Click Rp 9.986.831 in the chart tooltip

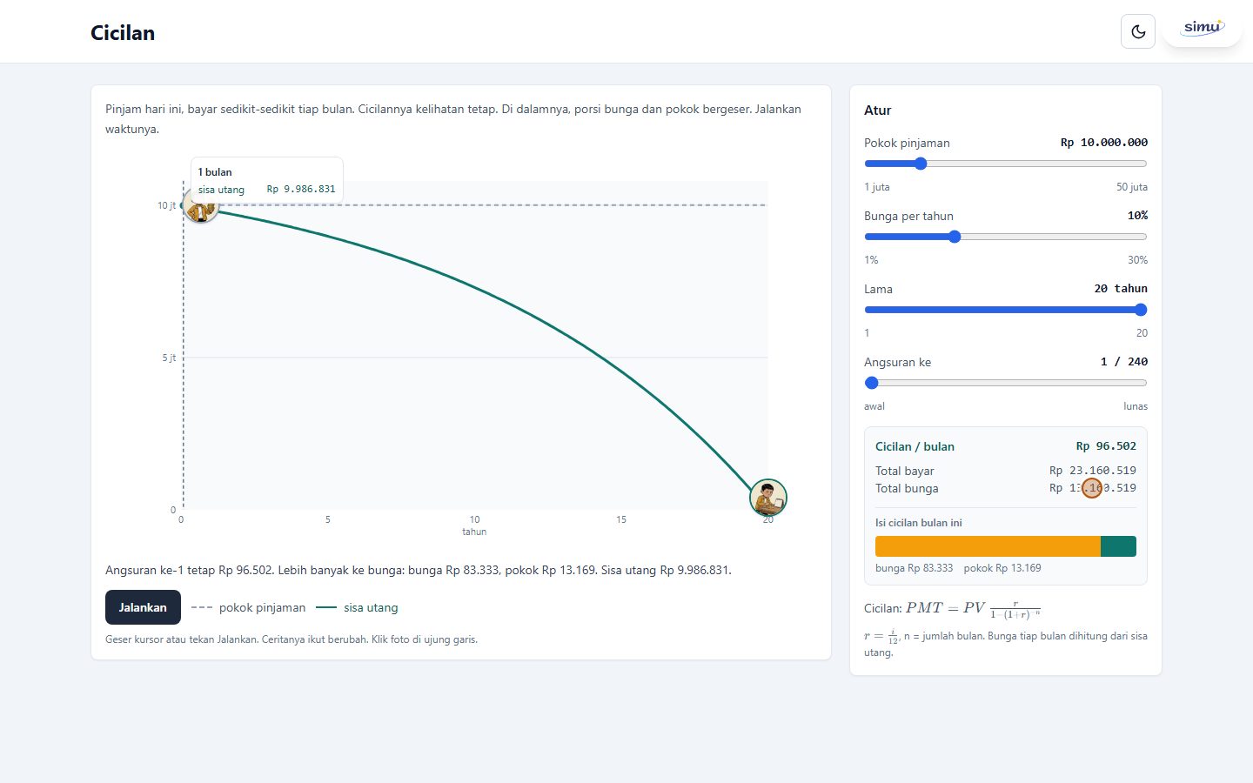(x=301, y=189)
